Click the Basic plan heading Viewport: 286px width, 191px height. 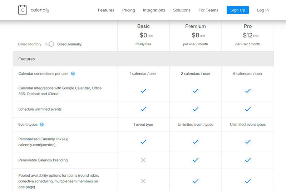143,26
